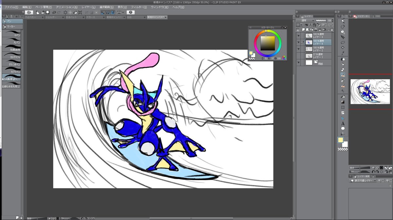The width and height of the screenshot is (393, 220).
Task: Select the Fill bucket tool
Action: pyautogui.click(x=343, y=97)
